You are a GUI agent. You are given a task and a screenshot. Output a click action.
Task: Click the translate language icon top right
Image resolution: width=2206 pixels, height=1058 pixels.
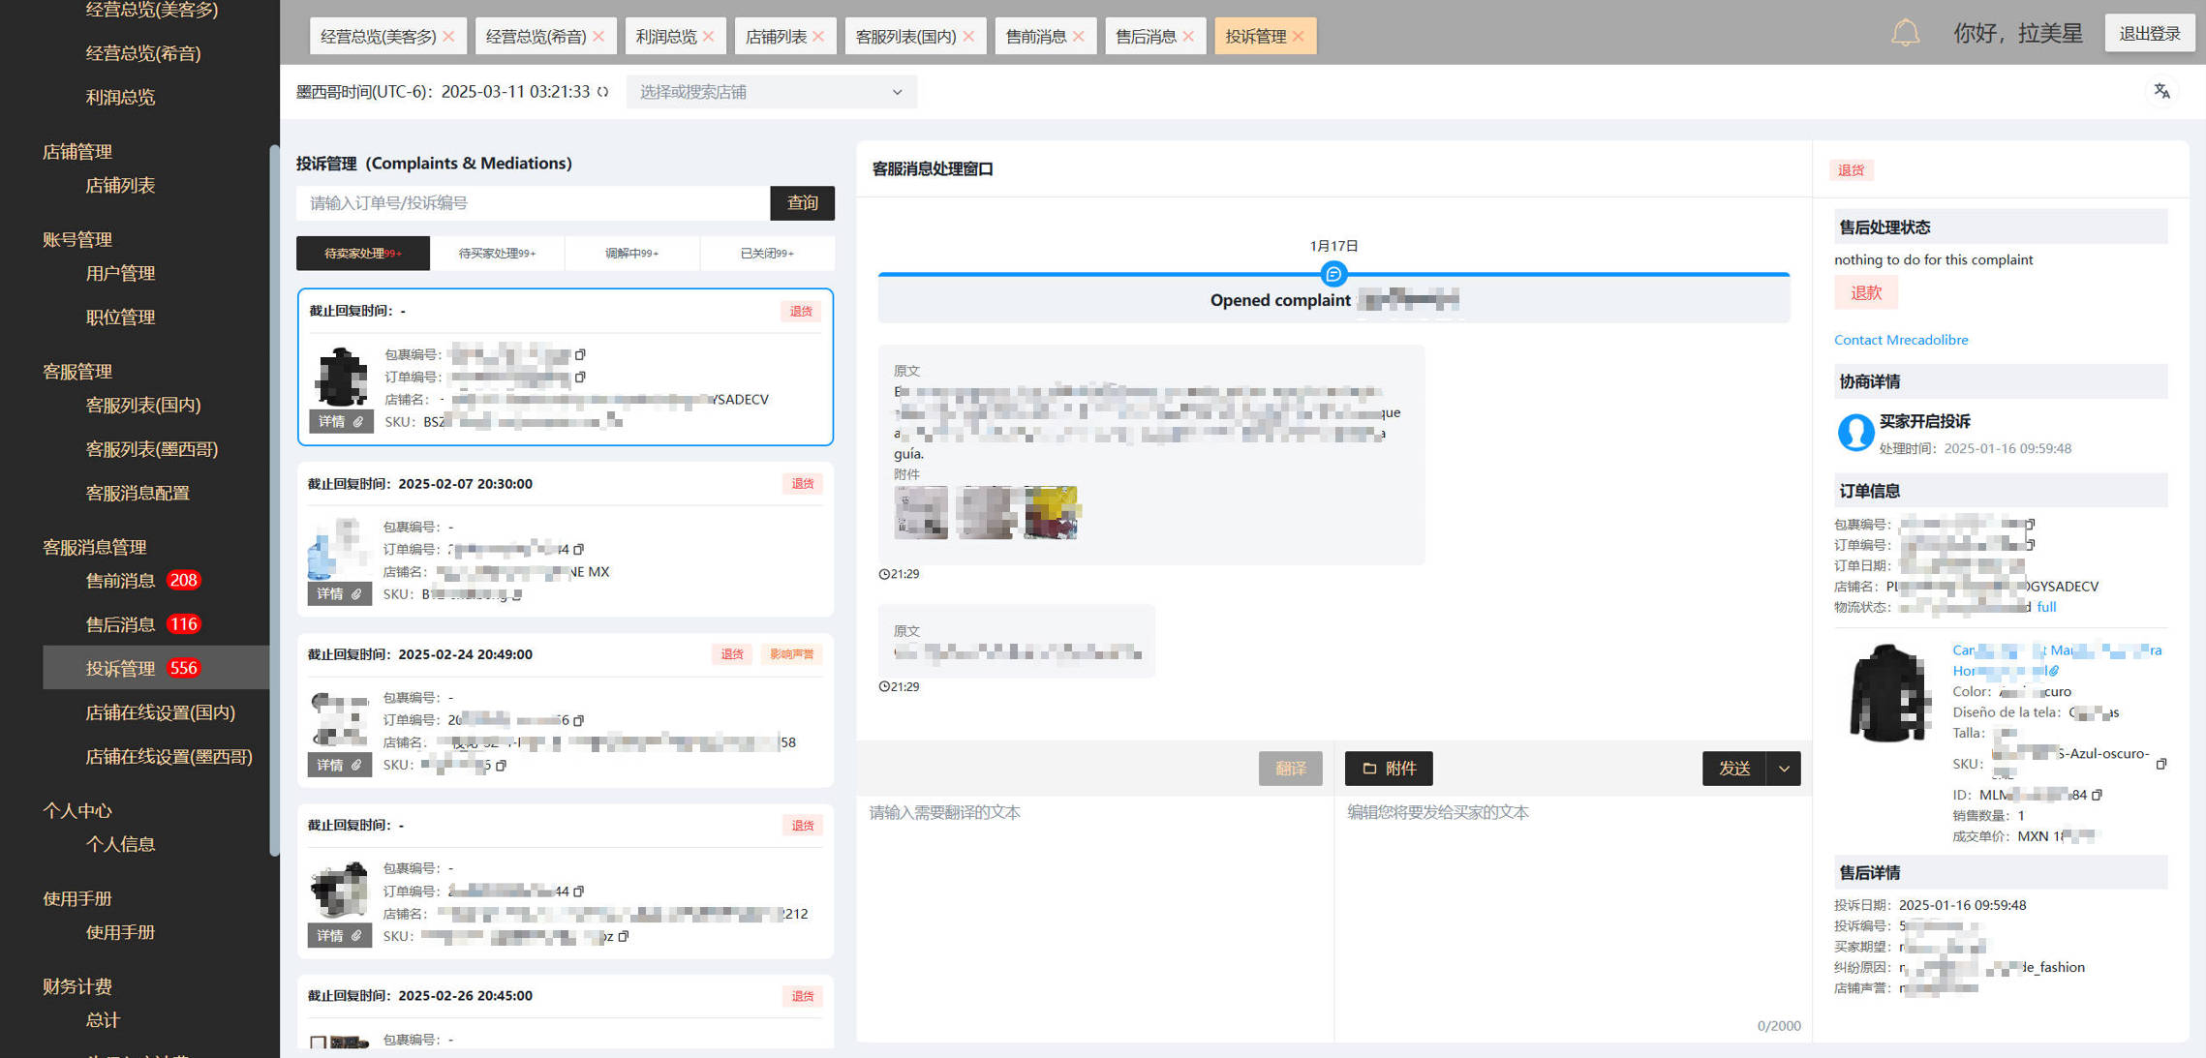point(2161,91)
